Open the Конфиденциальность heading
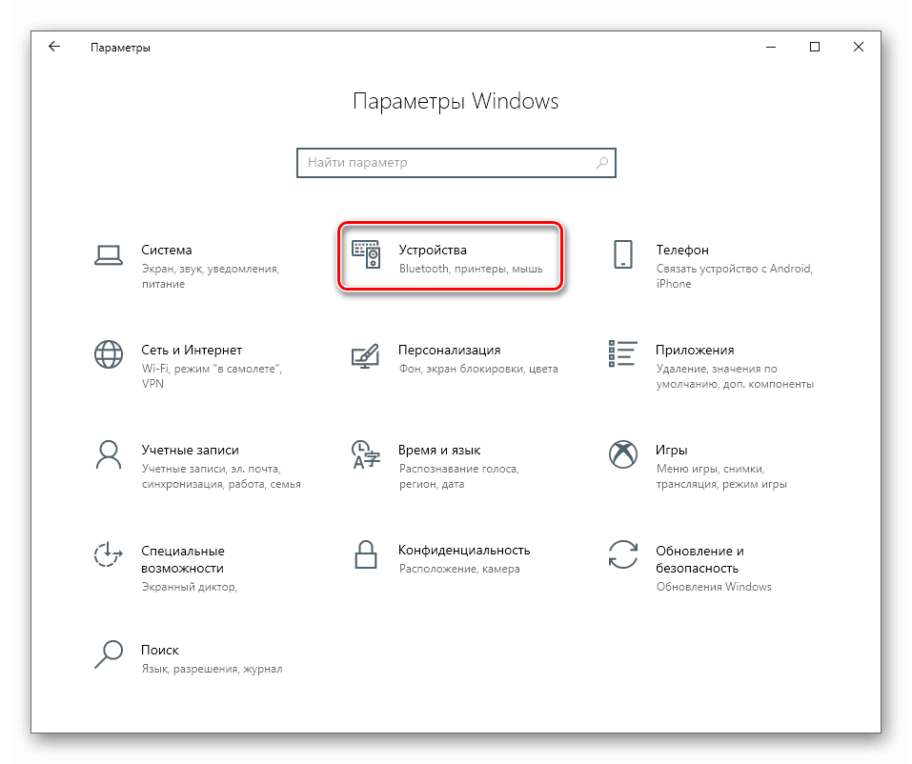Screen dimensions: 912x764 coord(464,550)
